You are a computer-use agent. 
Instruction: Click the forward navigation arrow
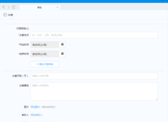click(9, 7)
